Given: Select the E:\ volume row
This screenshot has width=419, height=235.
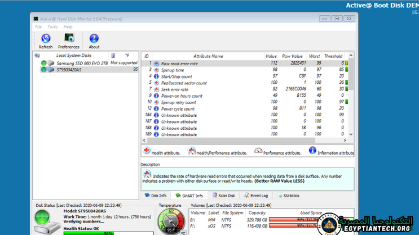Looking at the screenshot, I should pyautogui.click(x=271, y=220).
